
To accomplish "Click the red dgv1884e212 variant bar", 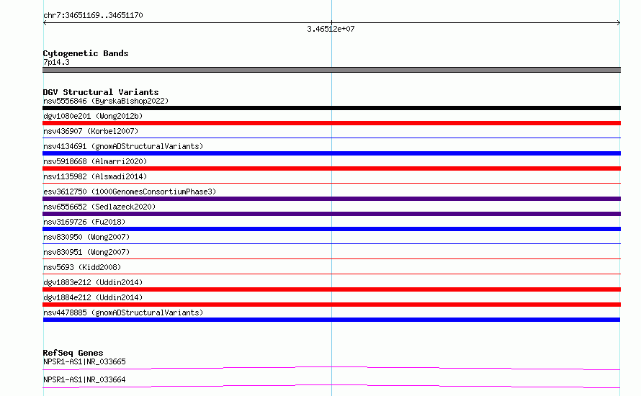I will [331, 305].
